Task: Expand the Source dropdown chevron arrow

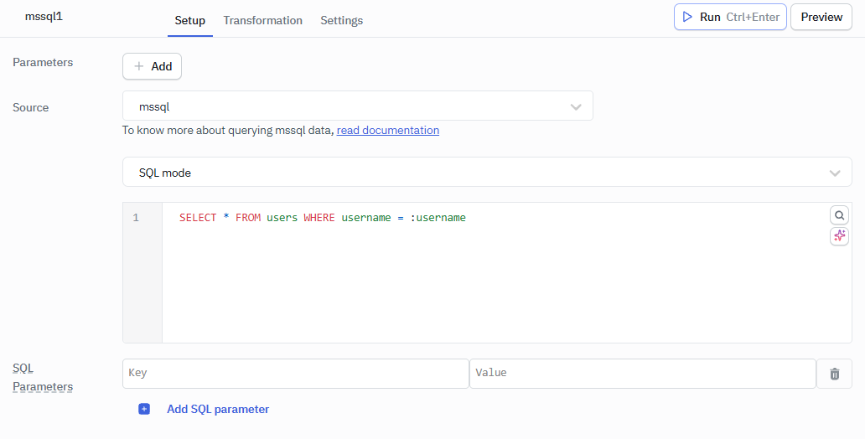Action: (576, 106)
